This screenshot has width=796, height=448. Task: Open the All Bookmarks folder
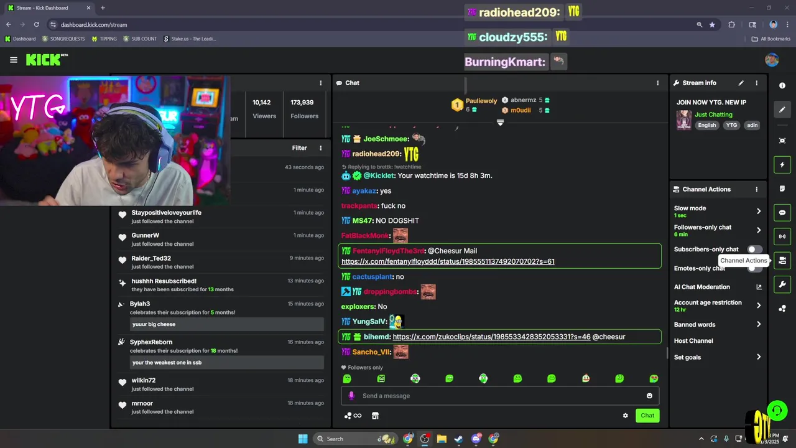(x=771, y=39)
